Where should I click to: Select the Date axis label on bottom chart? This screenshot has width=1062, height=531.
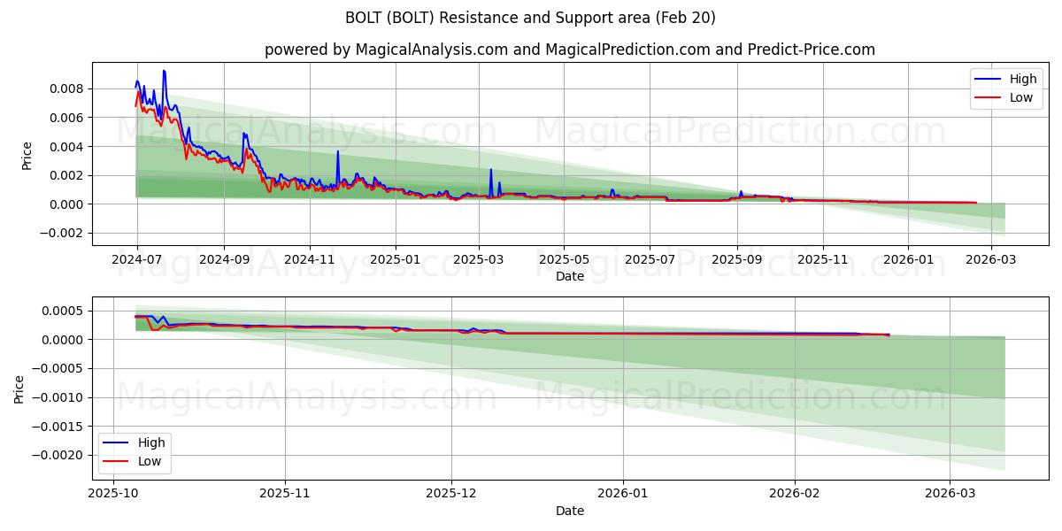[570, 510]
